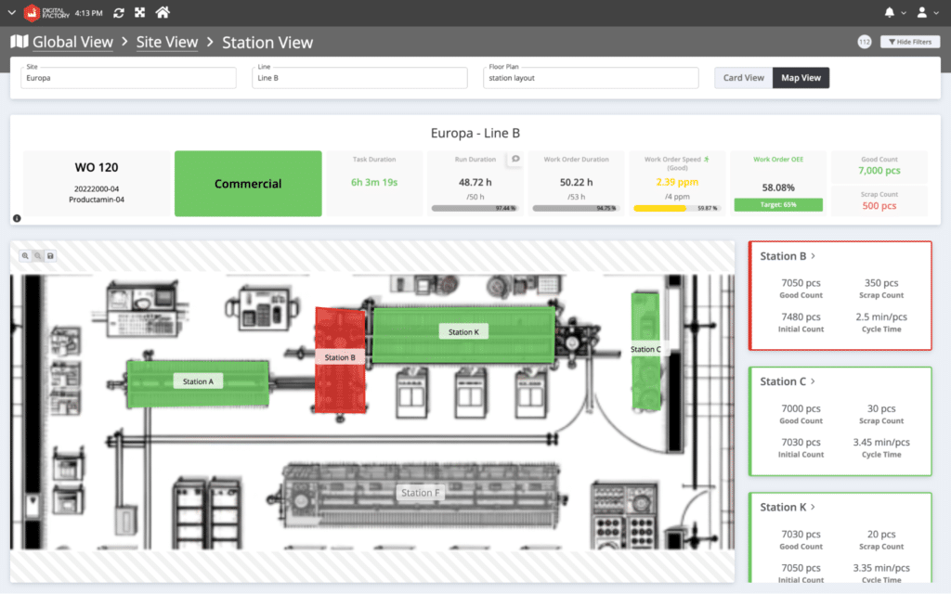The height and width of the screenshot is (594, 951).
Task: Click Good Count 7,000 pcs value
Action: tap(879, 171)
